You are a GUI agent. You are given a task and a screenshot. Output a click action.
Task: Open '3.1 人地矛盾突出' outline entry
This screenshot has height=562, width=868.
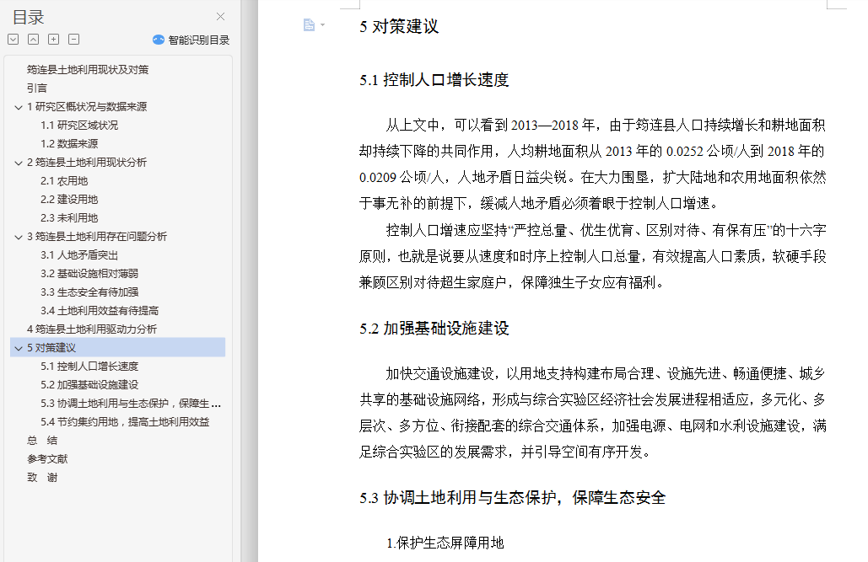tap(79, 255)
